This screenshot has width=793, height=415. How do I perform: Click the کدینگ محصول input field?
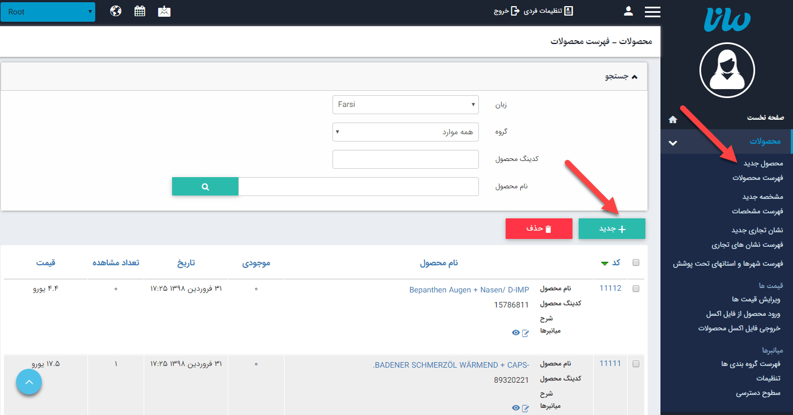click(405, 159)
